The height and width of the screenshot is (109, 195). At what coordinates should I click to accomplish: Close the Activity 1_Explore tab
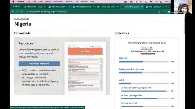pos(69,7)
